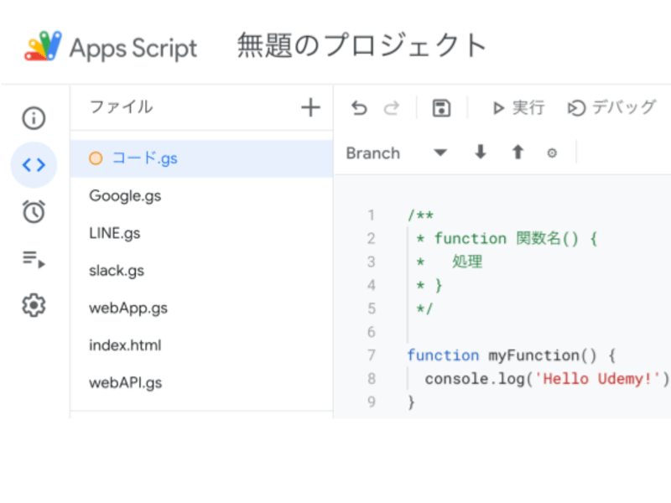Select the コード.gs file

(x=143, y=158)
